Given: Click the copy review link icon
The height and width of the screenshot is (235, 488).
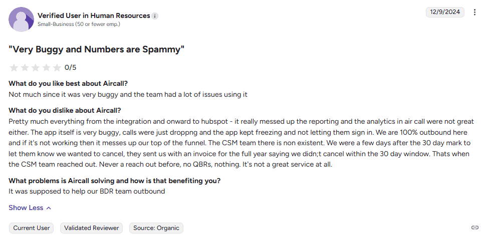Looking at the screenshot, I should [475, 228].
